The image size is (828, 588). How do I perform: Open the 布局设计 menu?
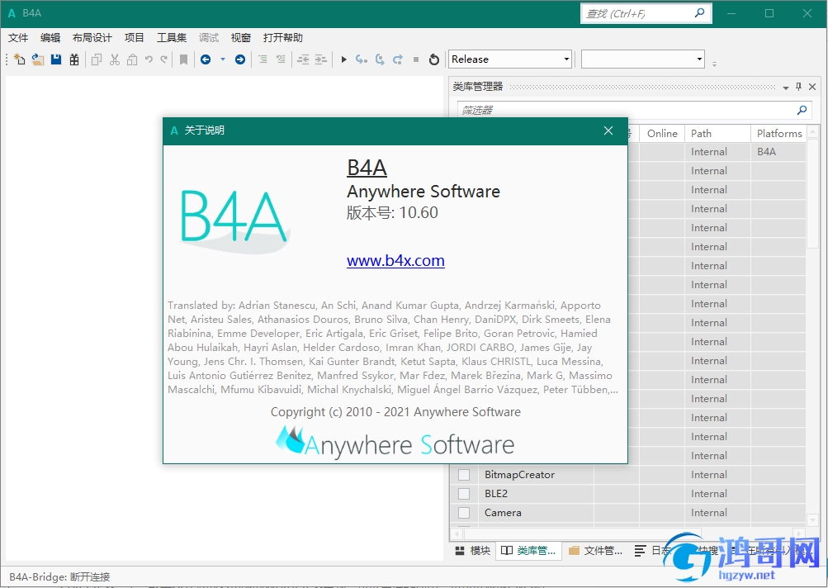(92, 37)
